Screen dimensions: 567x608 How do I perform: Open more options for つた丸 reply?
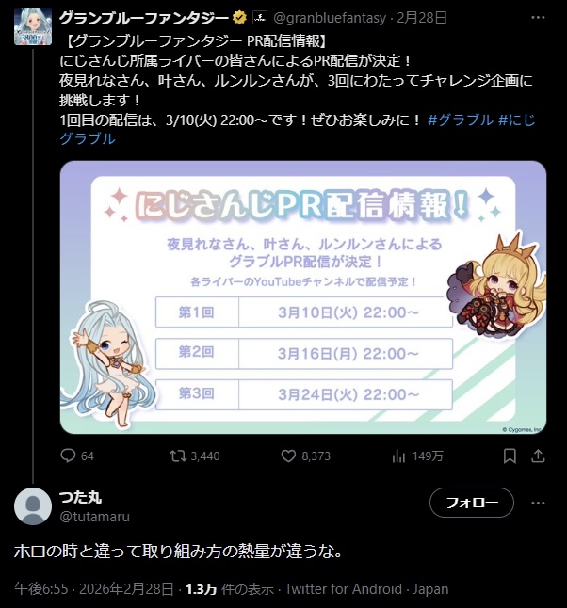click(538, 503)
